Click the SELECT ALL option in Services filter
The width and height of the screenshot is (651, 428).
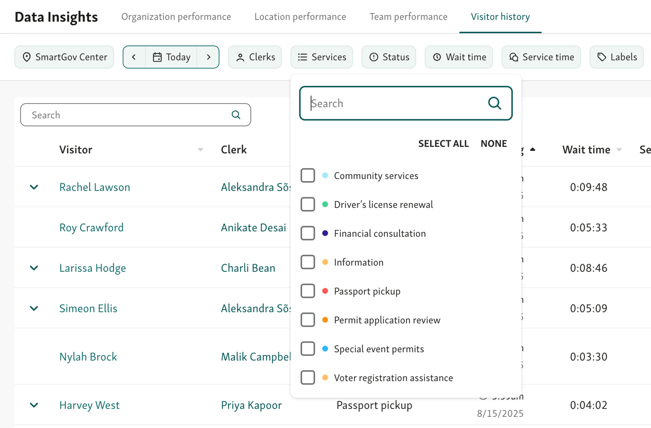point(443,143)
